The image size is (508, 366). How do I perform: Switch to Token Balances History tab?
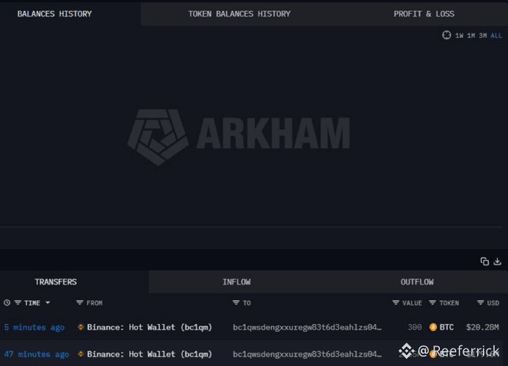pos(239,14)
